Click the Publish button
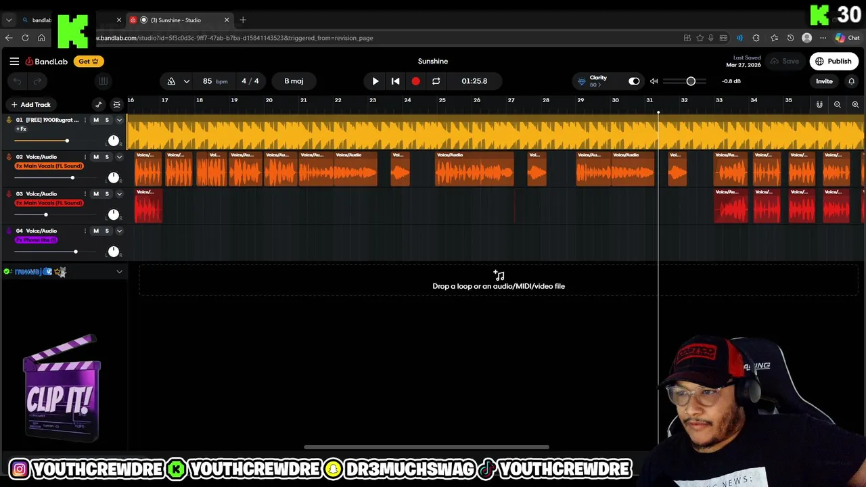Screen dimensions: 866x487 [x=834, y=62]
